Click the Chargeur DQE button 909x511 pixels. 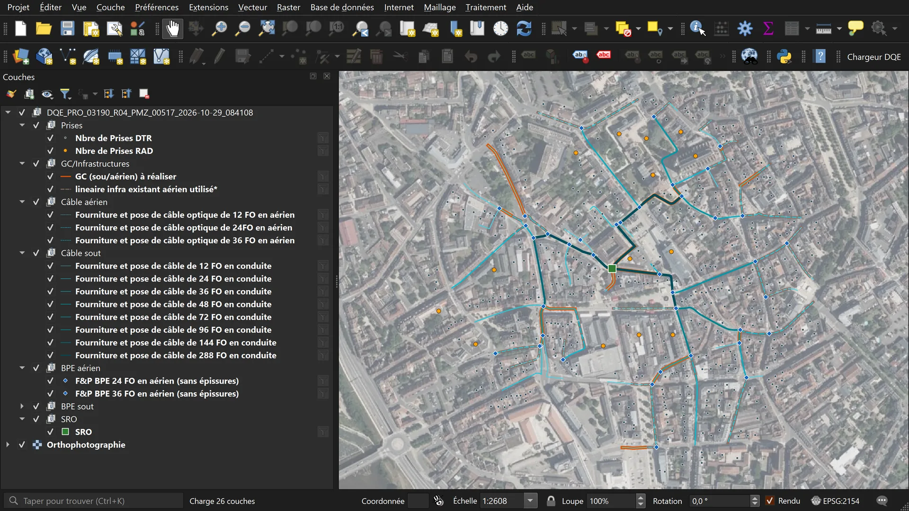873,57
